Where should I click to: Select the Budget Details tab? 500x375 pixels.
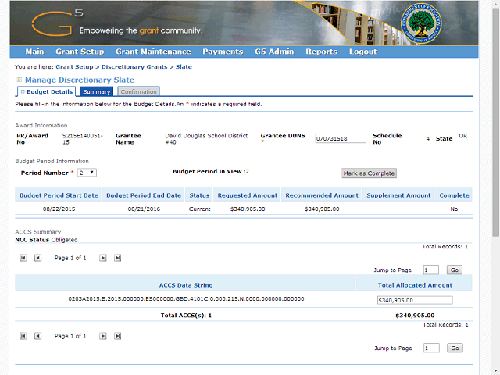click(x=47, y=91)
